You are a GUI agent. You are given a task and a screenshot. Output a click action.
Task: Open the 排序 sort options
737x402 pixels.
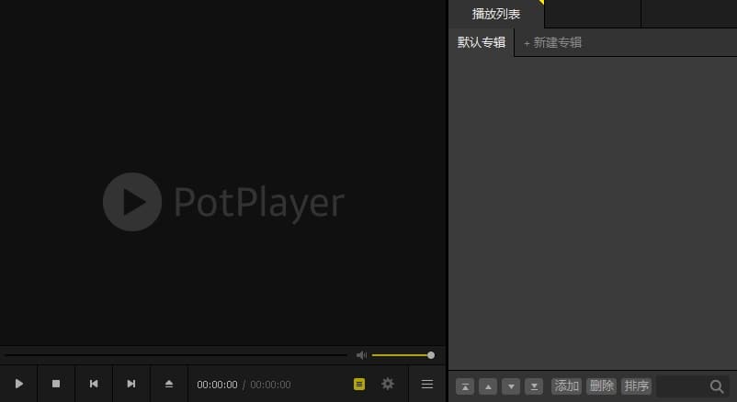[x=636, y=386]
